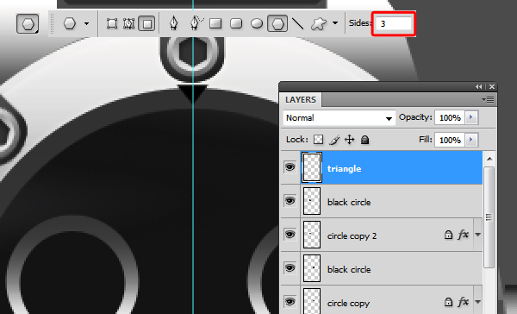Expand effects of circle copy 2 layer
Screen dimensions: 517x314
pos(477,235)
